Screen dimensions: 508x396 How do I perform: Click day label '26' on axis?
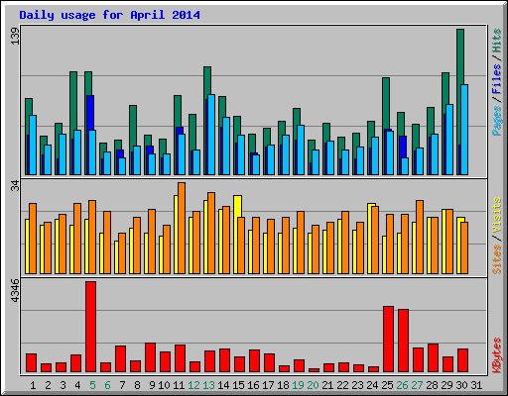coord(402,385)
